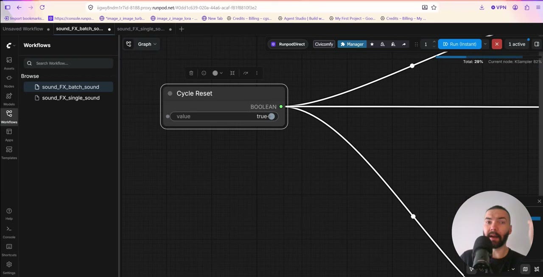Click the ComfyUI logo menu
Screen dimensions: 543x277
click(x=11, y=45)
